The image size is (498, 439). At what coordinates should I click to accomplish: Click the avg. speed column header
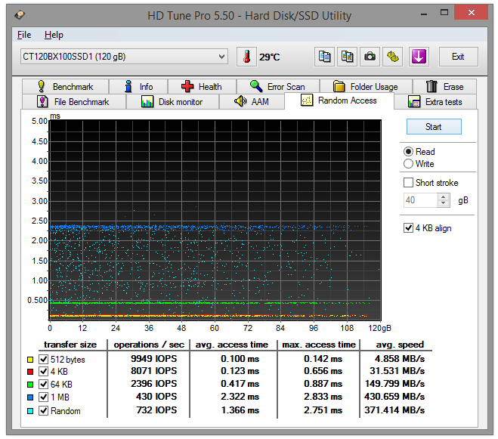click(x=400, y=345)
